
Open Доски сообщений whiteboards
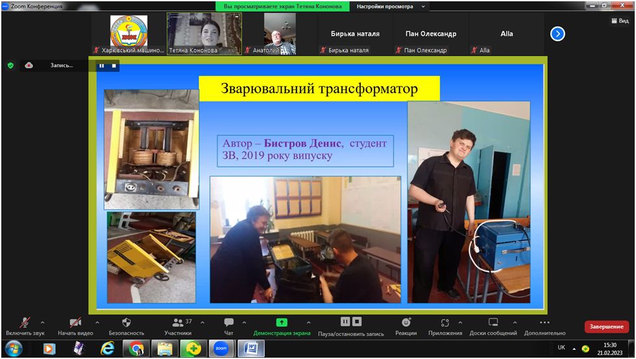tap(493, 326)
